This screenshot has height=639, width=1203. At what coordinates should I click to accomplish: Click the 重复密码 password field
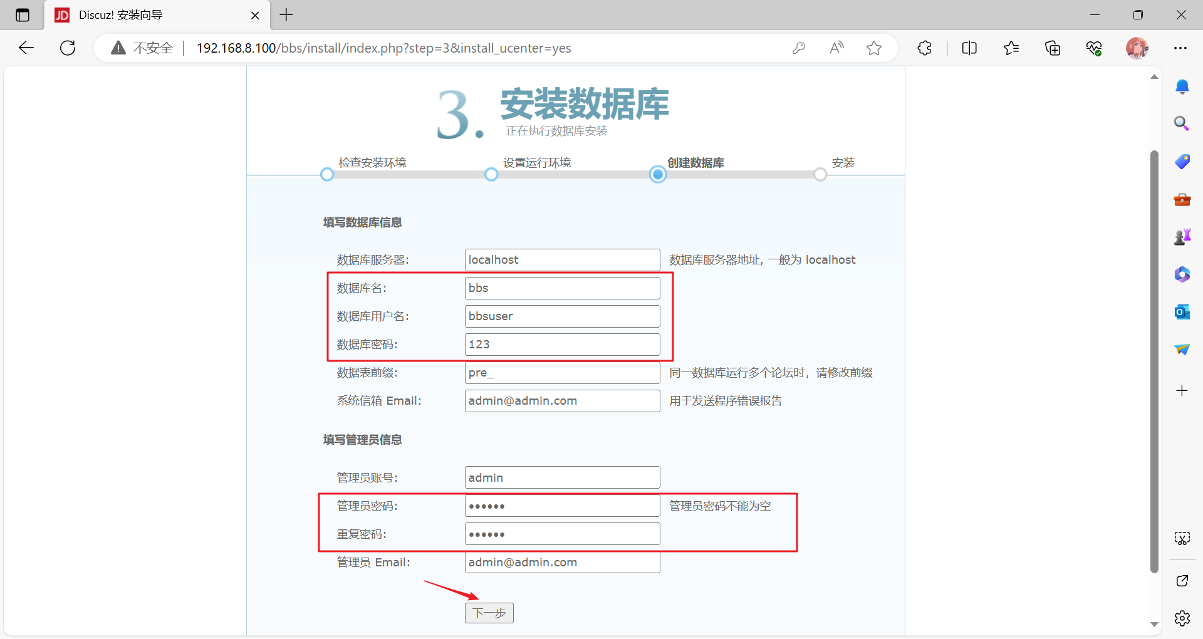(563, 534)
